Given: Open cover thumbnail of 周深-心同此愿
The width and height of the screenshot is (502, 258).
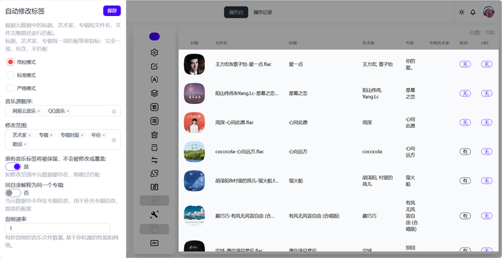Looking at the screenshot, I should (195, 122).
